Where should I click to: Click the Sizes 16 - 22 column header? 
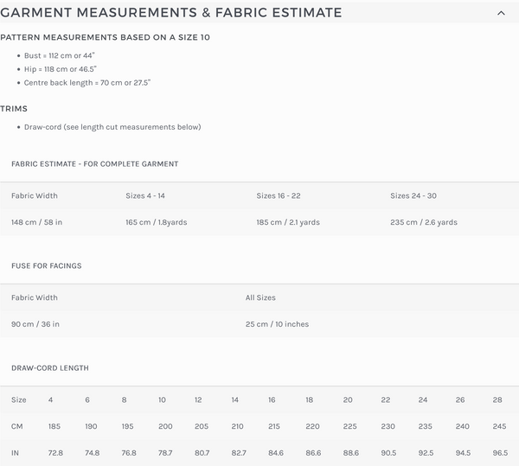[x=279, y=195]
